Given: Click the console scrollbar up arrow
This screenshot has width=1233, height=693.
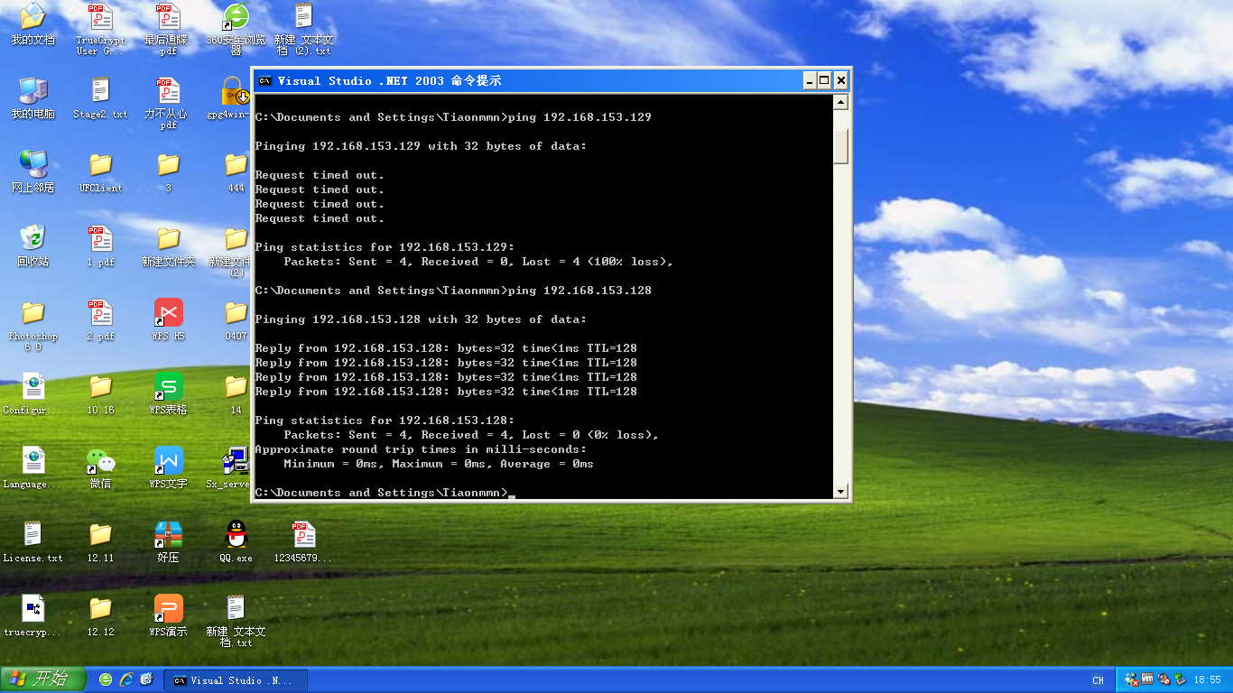Looking at the screenshot, I should click(x=841, y=103).
